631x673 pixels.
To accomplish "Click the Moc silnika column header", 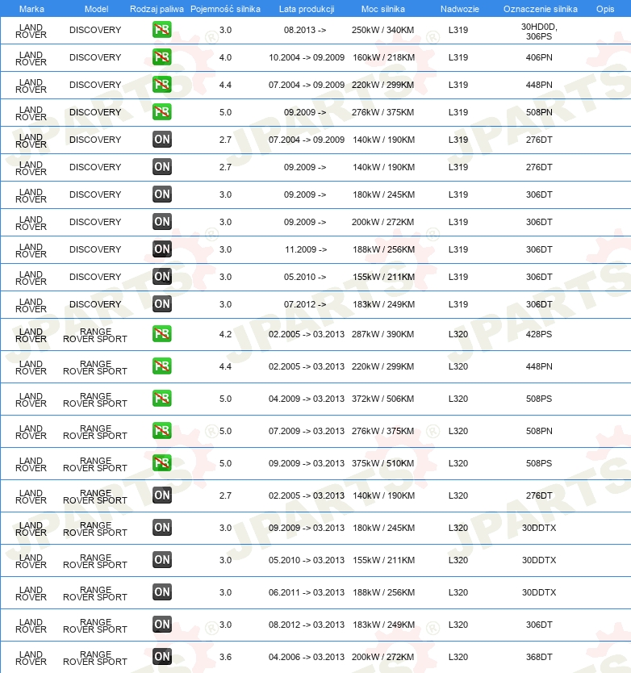I will point(383,9).
